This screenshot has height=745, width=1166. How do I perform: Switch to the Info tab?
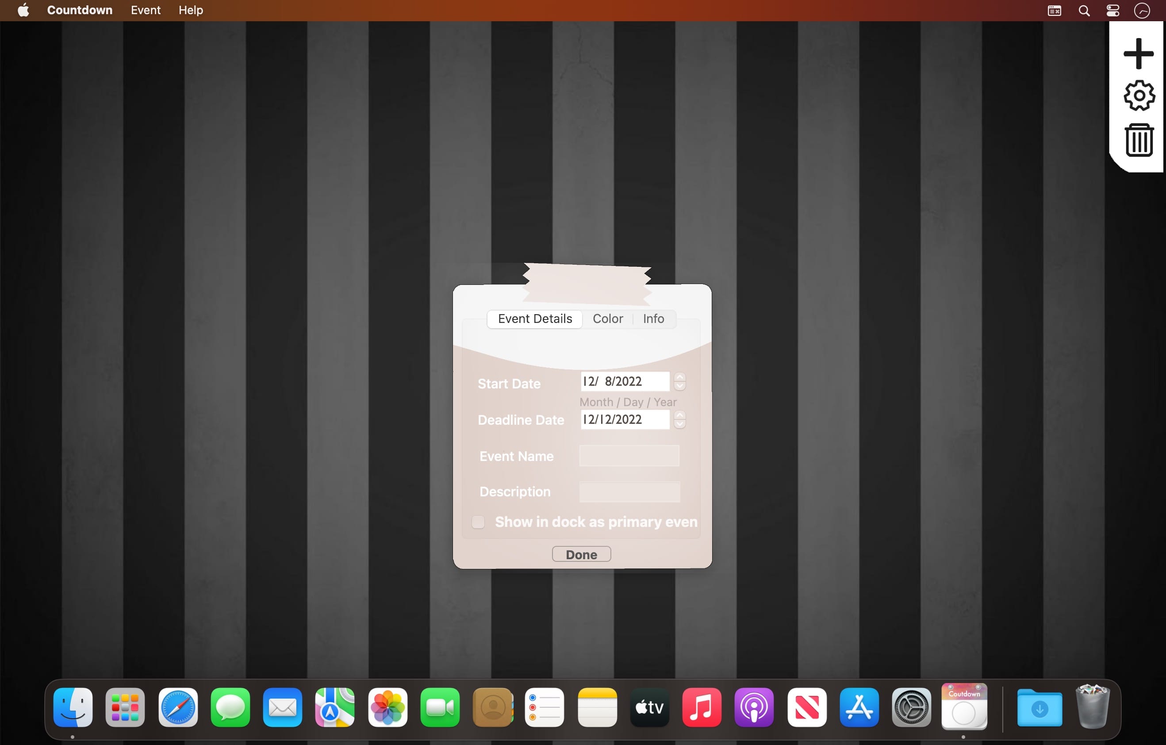(x=653, y=319)
